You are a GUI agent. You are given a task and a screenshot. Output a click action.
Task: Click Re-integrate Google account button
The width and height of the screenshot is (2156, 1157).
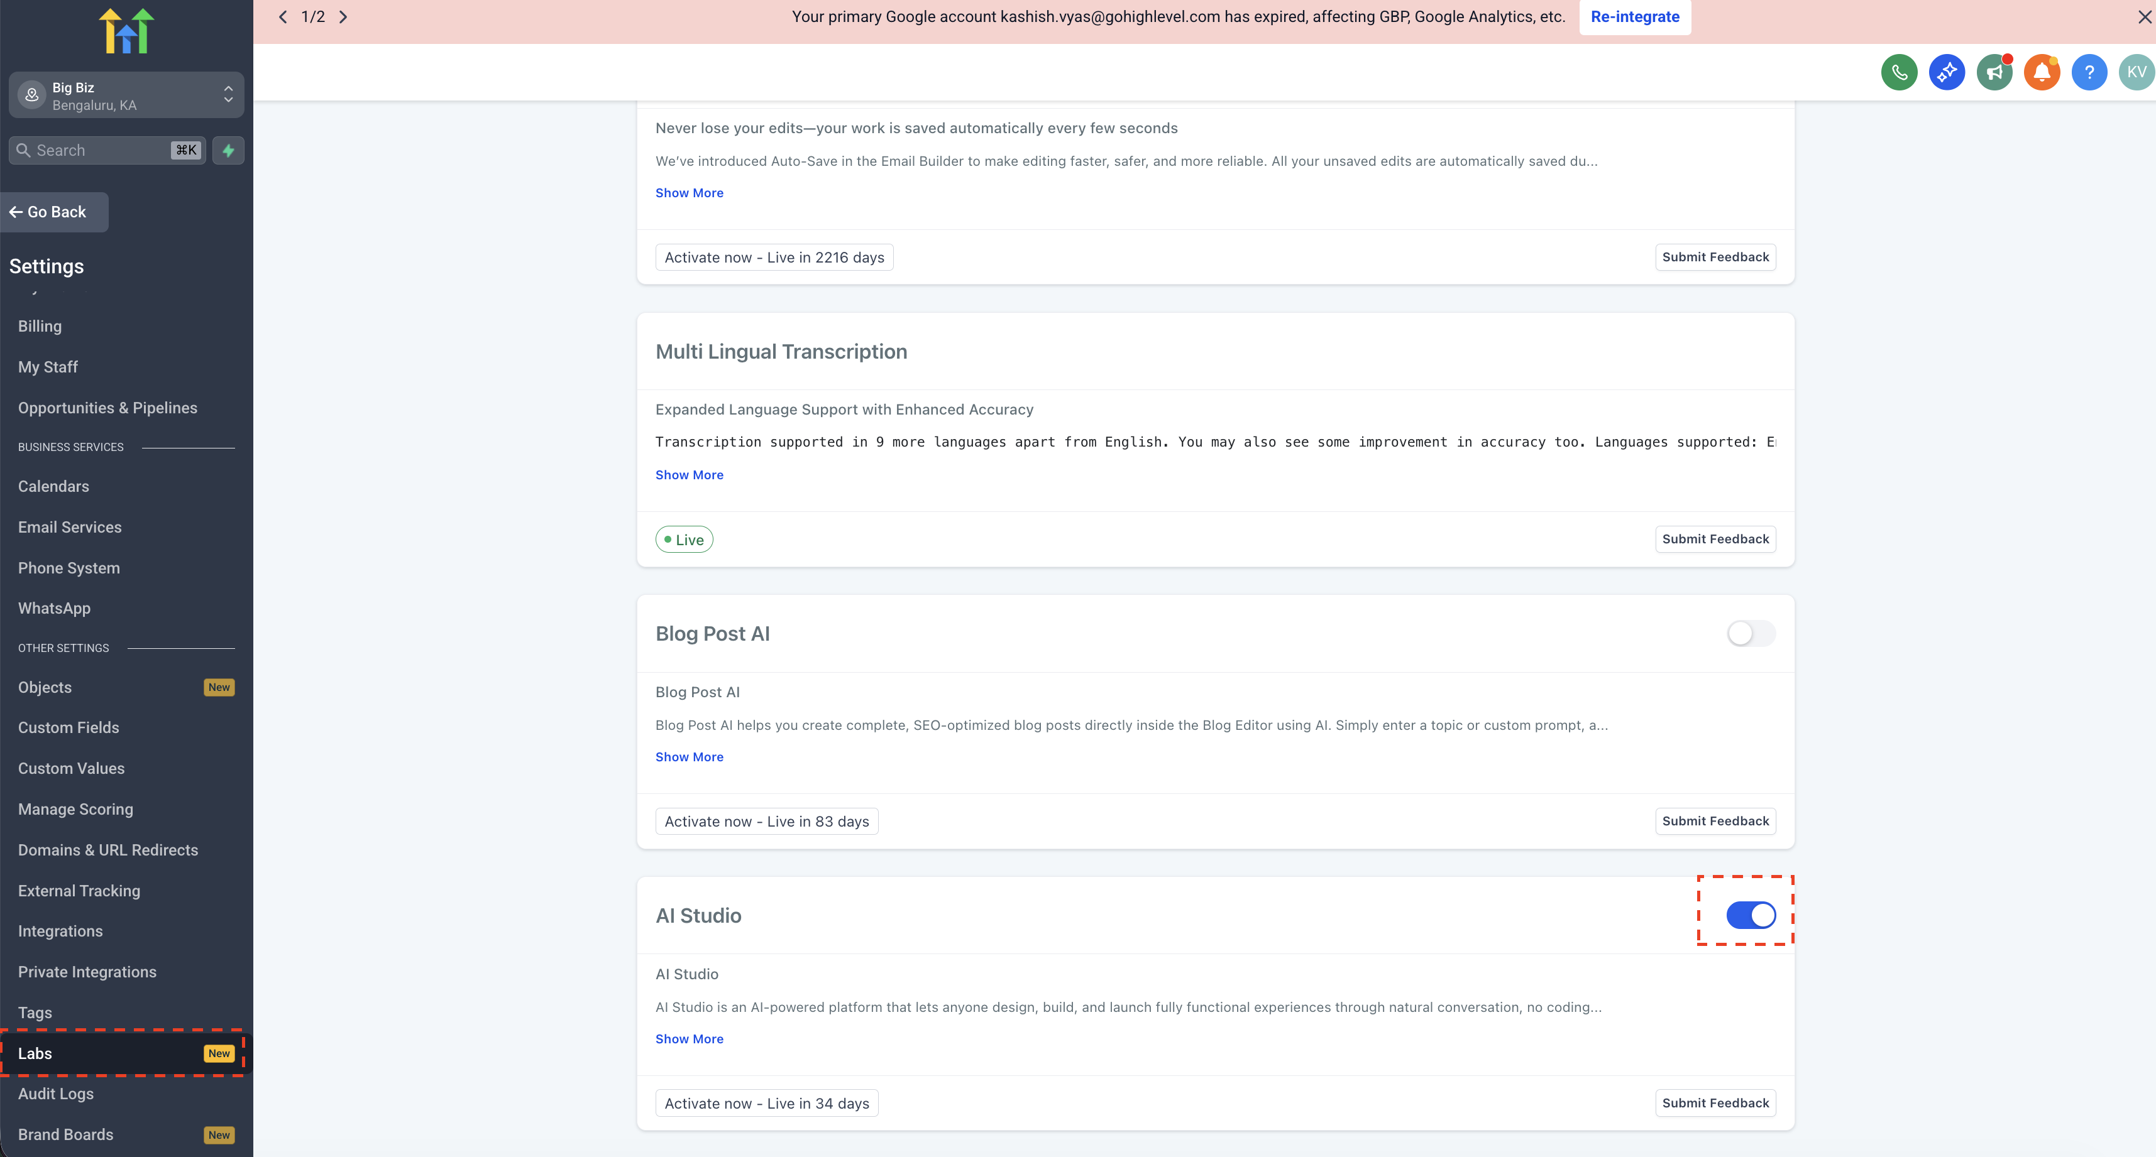click(1634, 17)
